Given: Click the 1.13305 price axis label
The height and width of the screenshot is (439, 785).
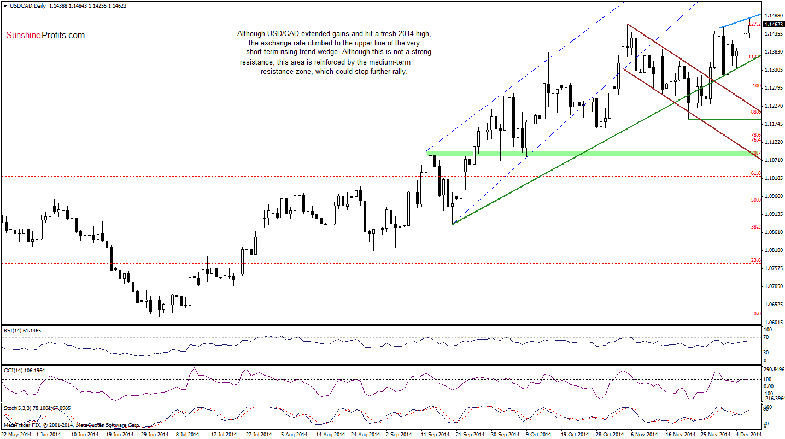Looking at the screenshot, I should (774, 70).
